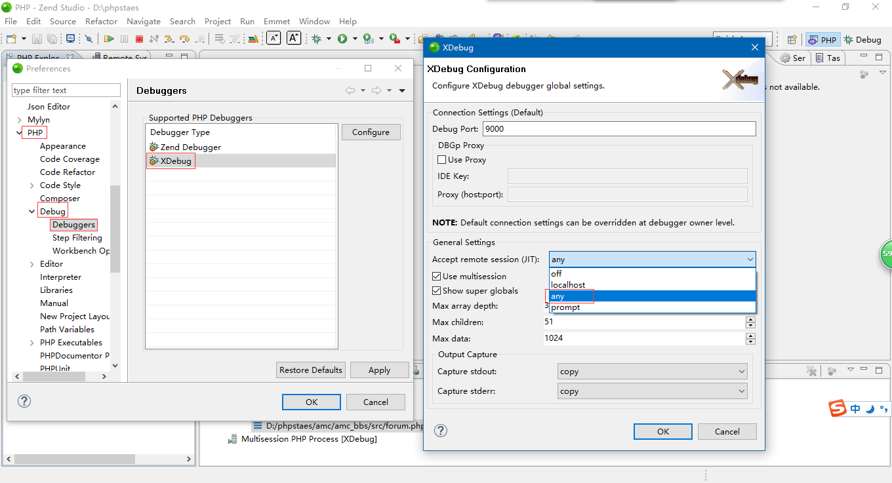
Task: Open the Refactor menu
Action: pos(101,21)
